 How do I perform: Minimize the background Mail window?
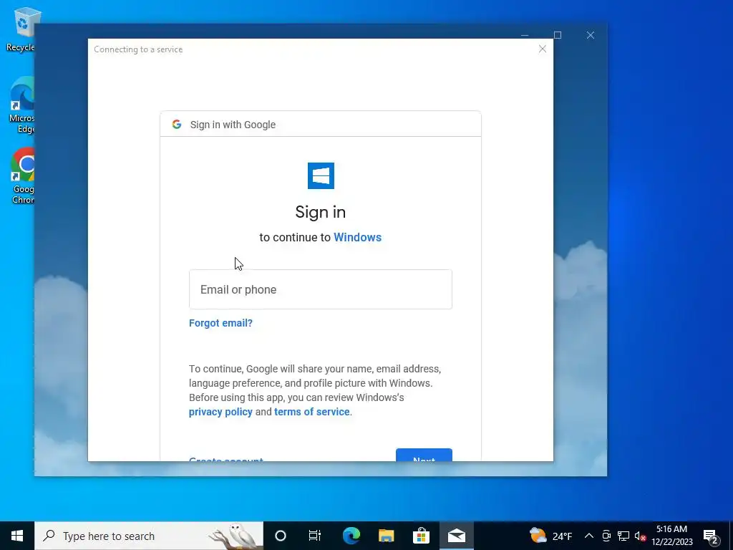point(525,35)
